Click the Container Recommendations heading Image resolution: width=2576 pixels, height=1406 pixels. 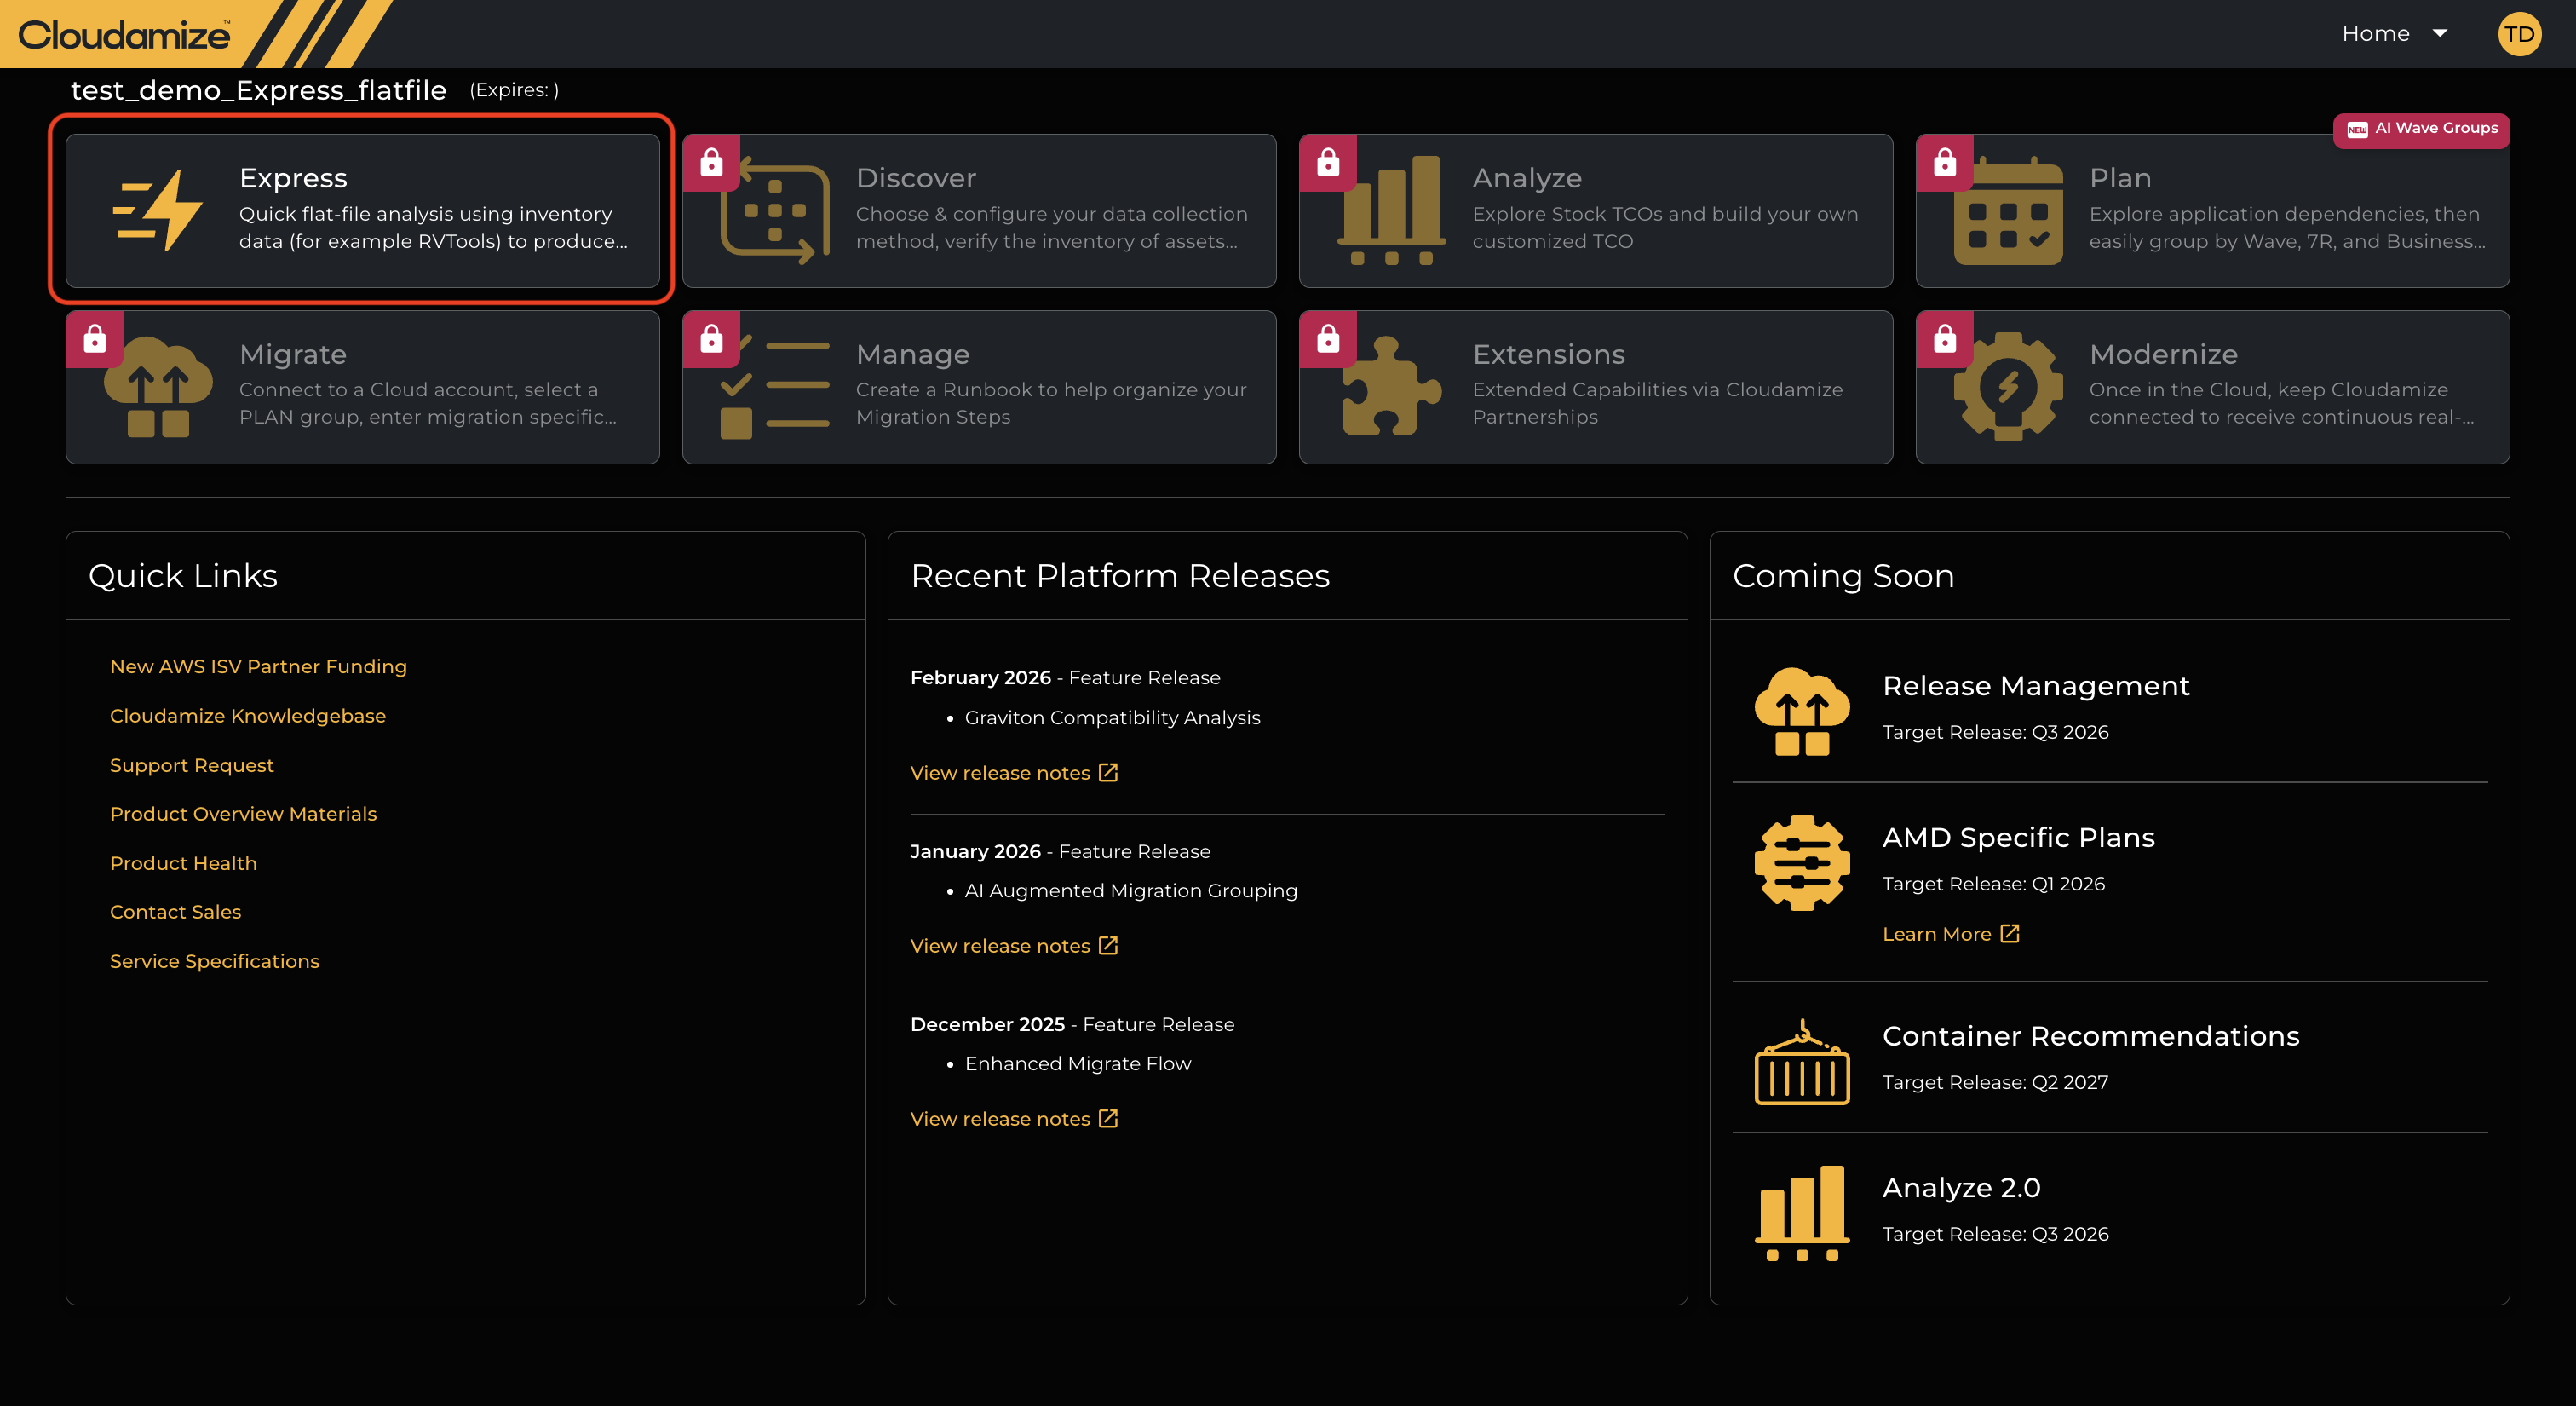pos(2091,1036)
